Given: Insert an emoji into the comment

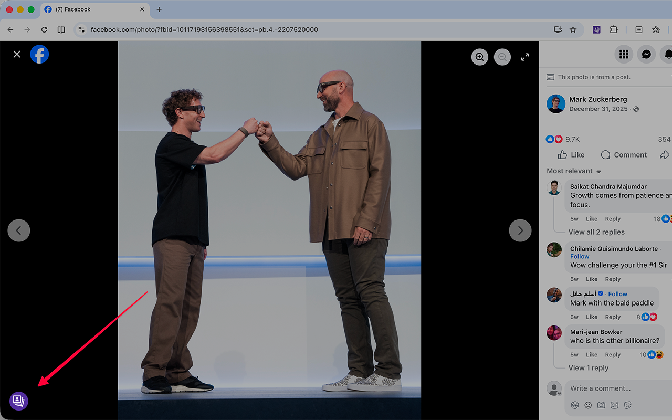Looking at the screenshot, I should pos(588,405).
